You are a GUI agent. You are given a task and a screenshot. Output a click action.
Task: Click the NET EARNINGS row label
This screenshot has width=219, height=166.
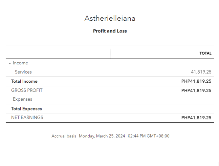(27, 118)
